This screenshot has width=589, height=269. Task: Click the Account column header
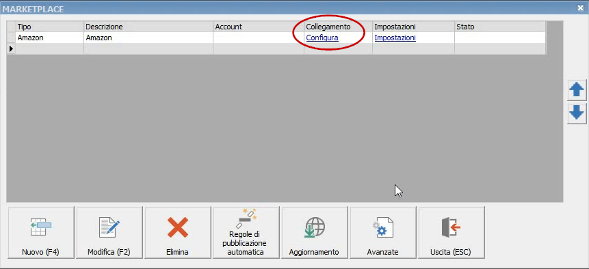(259, 27)
